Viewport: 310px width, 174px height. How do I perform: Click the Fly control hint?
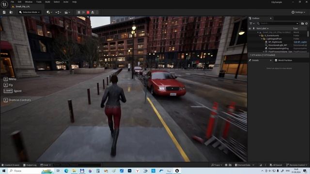click(x=8, y=85)
